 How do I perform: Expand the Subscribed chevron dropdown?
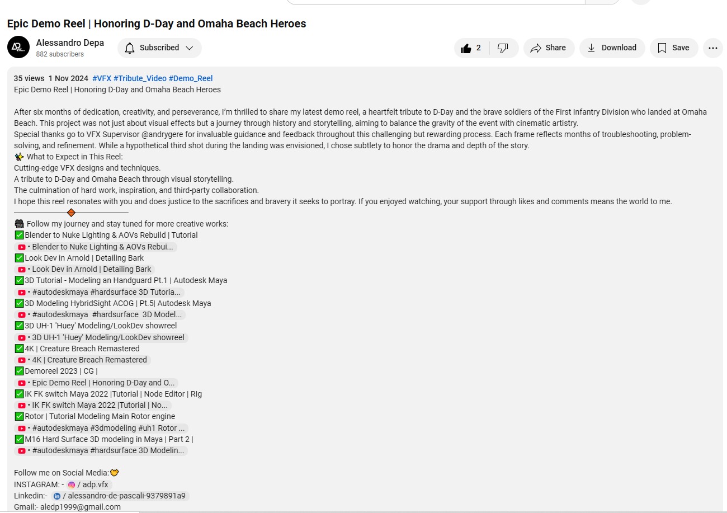[190, 48]
